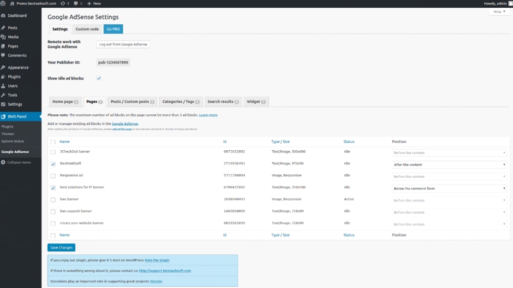513x288 pixels.
Task: Open the support.bestwebsoft.com link
Action: pos(165,270)
